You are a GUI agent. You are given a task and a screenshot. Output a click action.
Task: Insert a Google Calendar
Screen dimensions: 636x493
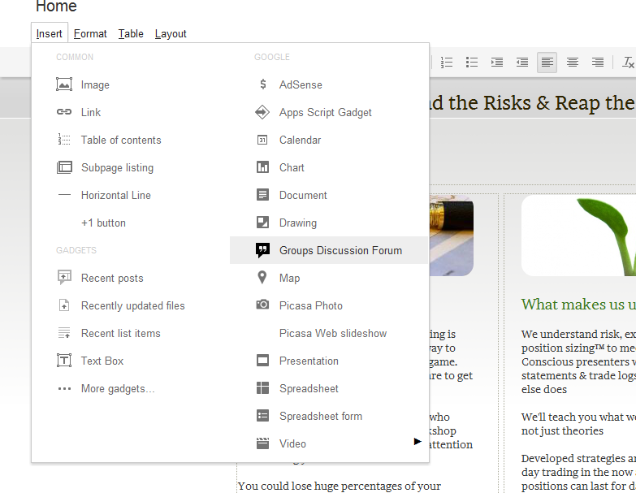tap(300, 140)
